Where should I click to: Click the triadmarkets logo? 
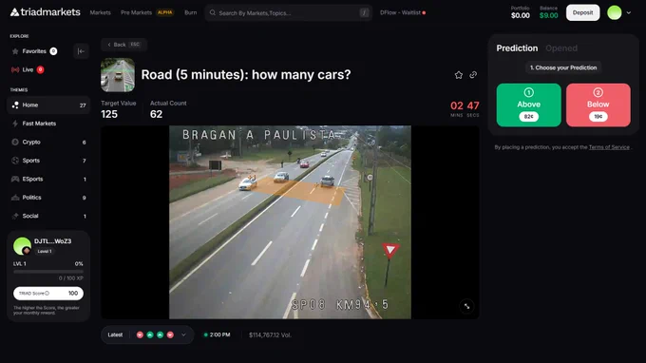[x=46, y=12]
